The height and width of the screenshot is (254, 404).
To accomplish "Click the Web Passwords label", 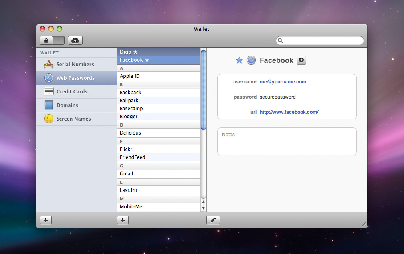I will (75, 78).
